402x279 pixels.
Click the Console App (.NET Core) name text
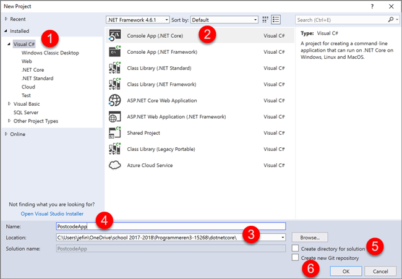click(155, 36)
